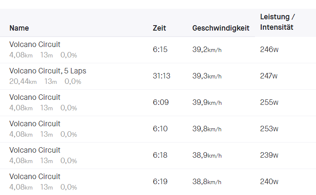Open the Volcano Circuit segment timed 6:18

pos(35,150)
